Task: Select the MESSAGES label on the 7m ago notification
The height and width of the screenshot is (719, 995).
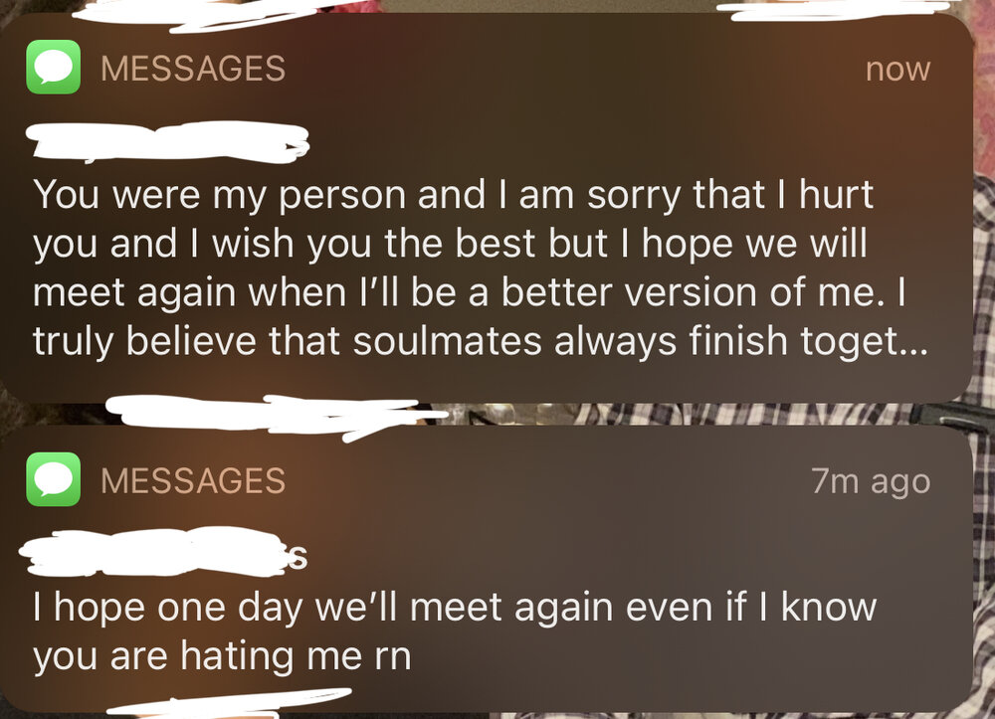Action: tap(193, 480)
